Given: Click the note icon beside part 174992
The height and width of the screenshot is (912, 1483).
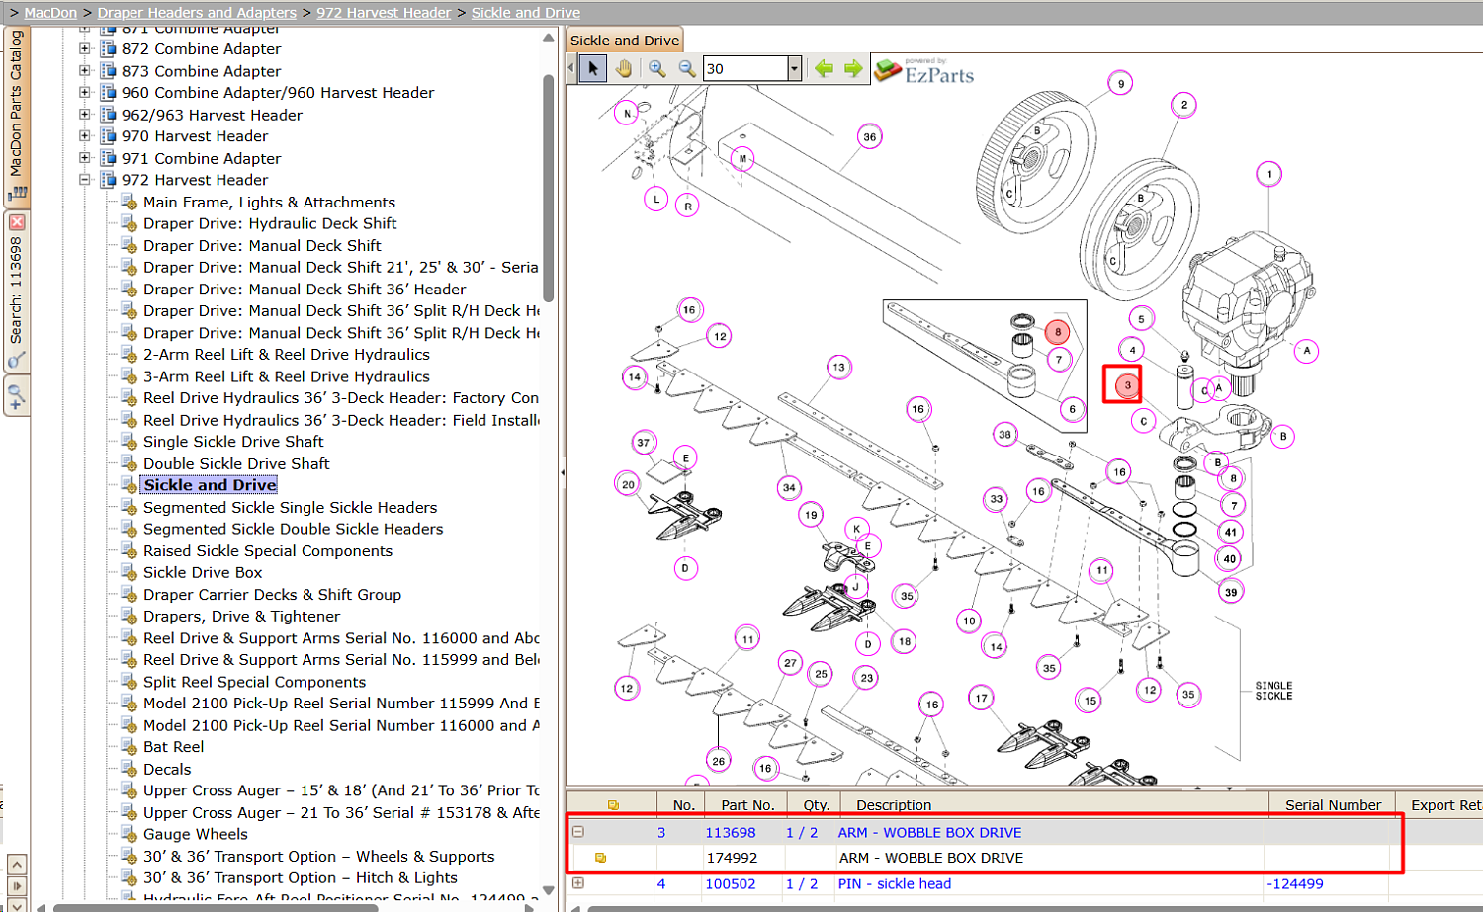Looking at the screenshot, I should (600, 858).
